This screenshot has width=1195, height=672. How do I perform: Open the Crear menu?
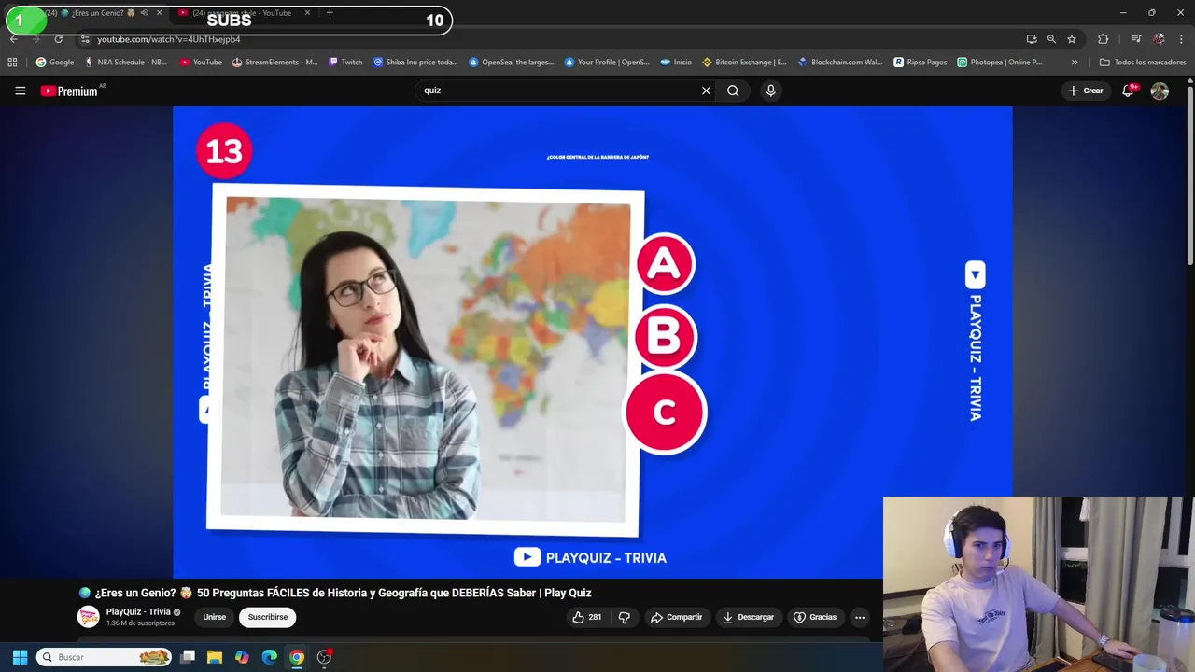point(1086,91)
